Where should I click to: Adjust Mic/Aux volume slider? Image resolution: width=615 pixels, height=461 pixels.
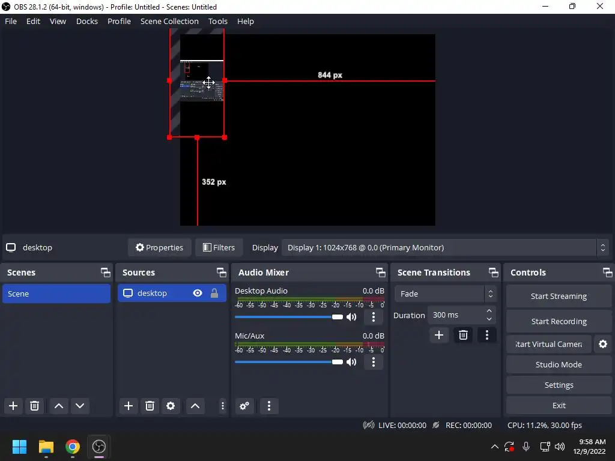289,362
